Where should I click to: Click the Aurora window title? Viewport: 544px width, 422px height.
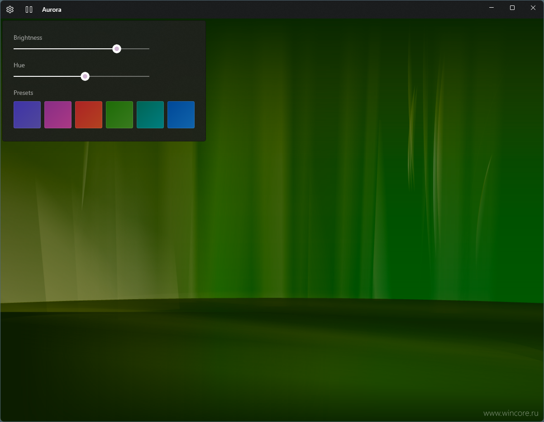point(52,9)
